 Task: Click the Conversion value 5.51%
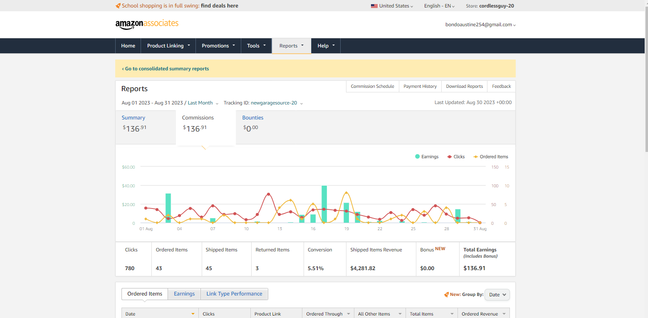coord(316,268)
